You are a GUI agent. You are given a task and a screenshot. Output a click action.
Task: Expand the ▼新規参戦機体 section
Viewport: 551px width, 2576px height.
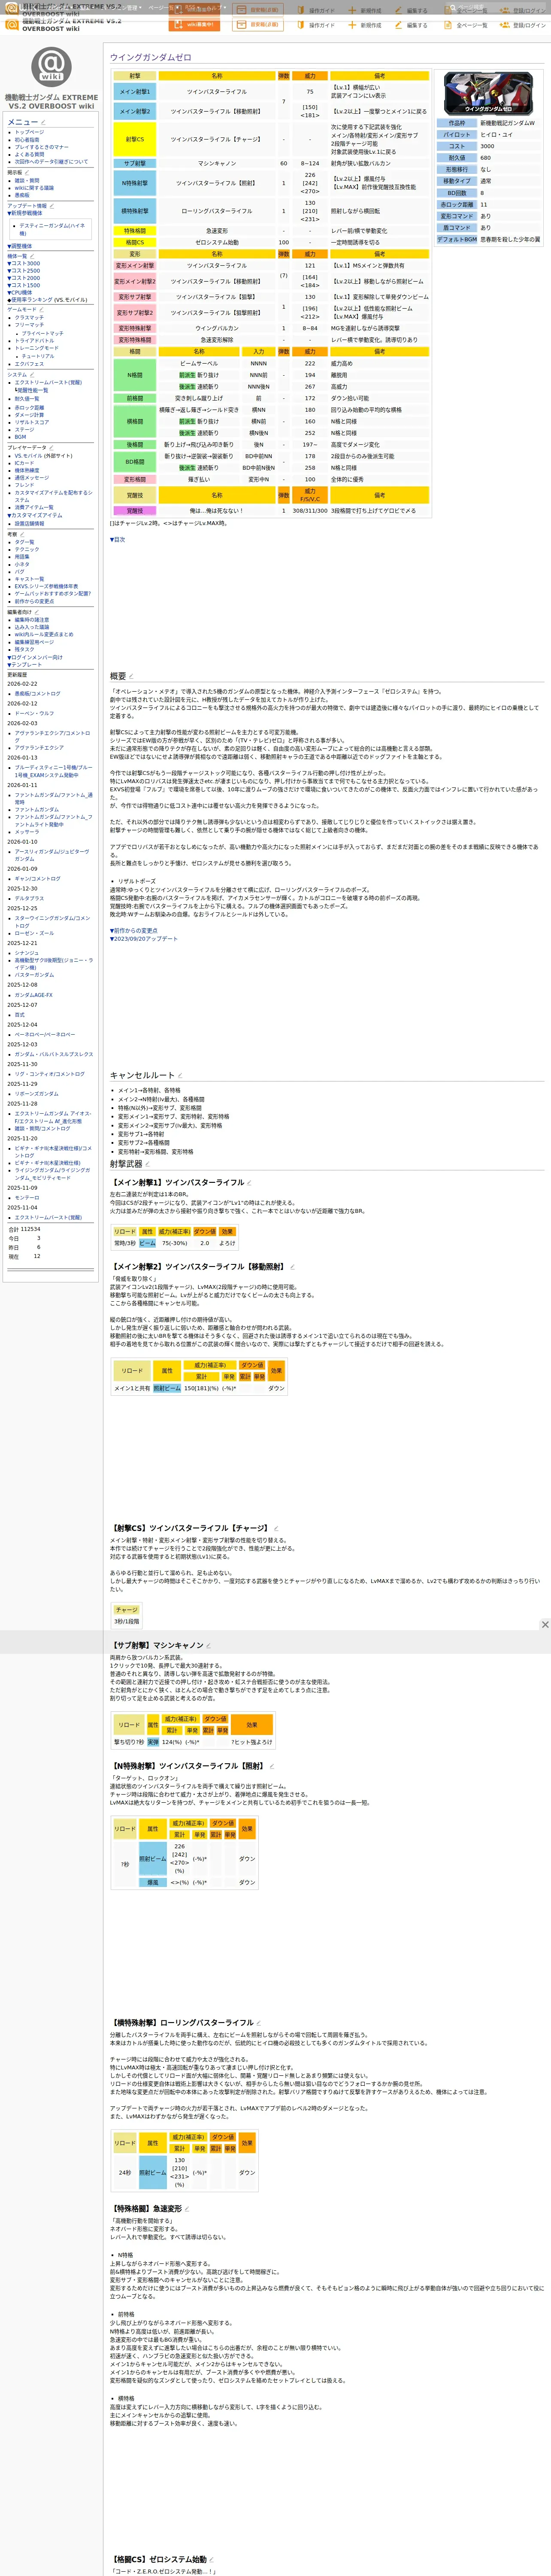pyautogui.click(x=25, y=213)
